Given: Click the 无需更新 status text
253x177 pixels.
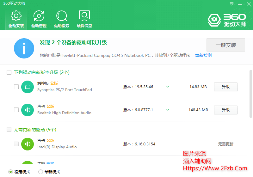Looking at the screenshot, I should (226, 144).
